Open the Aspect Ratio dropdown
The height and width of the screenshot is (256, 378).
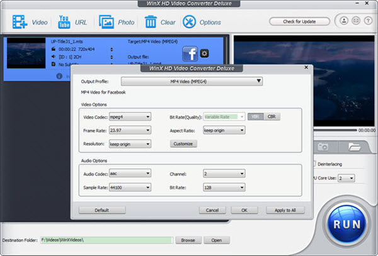(224, 130)
